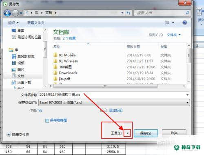Click the refresh icon next to the address bar
This screenshot has width=204, height=155.
tap(129, 13)
